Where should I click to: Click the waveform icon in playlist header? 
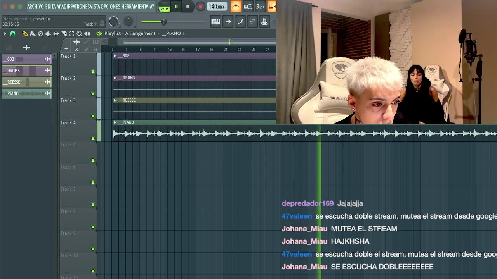(76, 42)
